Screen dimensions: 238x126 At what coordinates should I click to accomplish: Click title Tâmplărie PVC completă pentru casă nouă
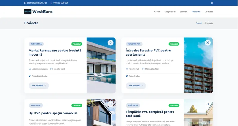(150, 114)
